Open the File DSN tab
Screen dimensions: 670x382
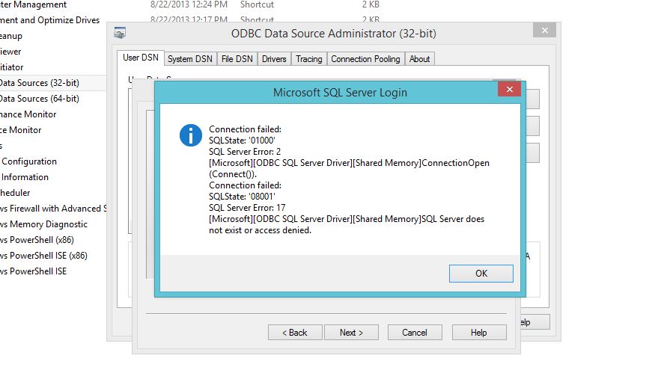tap(237, 59)
